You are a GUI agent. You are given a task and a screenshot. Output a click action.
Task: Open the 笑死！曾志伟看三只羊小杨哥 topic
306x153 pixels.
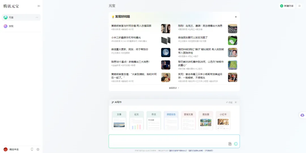click(x=200, y=76)
